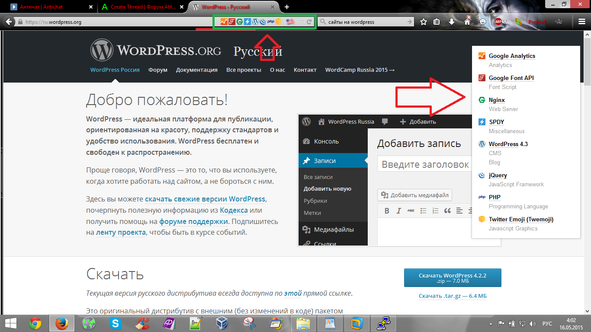Click the US flag icon in address bar

[290, 22]
